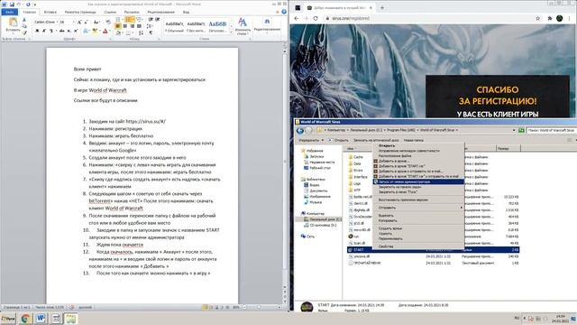This screenshot has height=325, width=577.
Task: Open Word Help question mark icon
Action: click(x=284, y=12)
